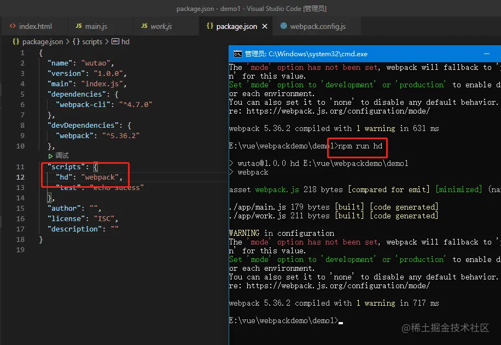Image resolution: width=501 pixels, height=345 pixels.
Task: Click the "^5.36.2" version string
Action: [121, 136]
